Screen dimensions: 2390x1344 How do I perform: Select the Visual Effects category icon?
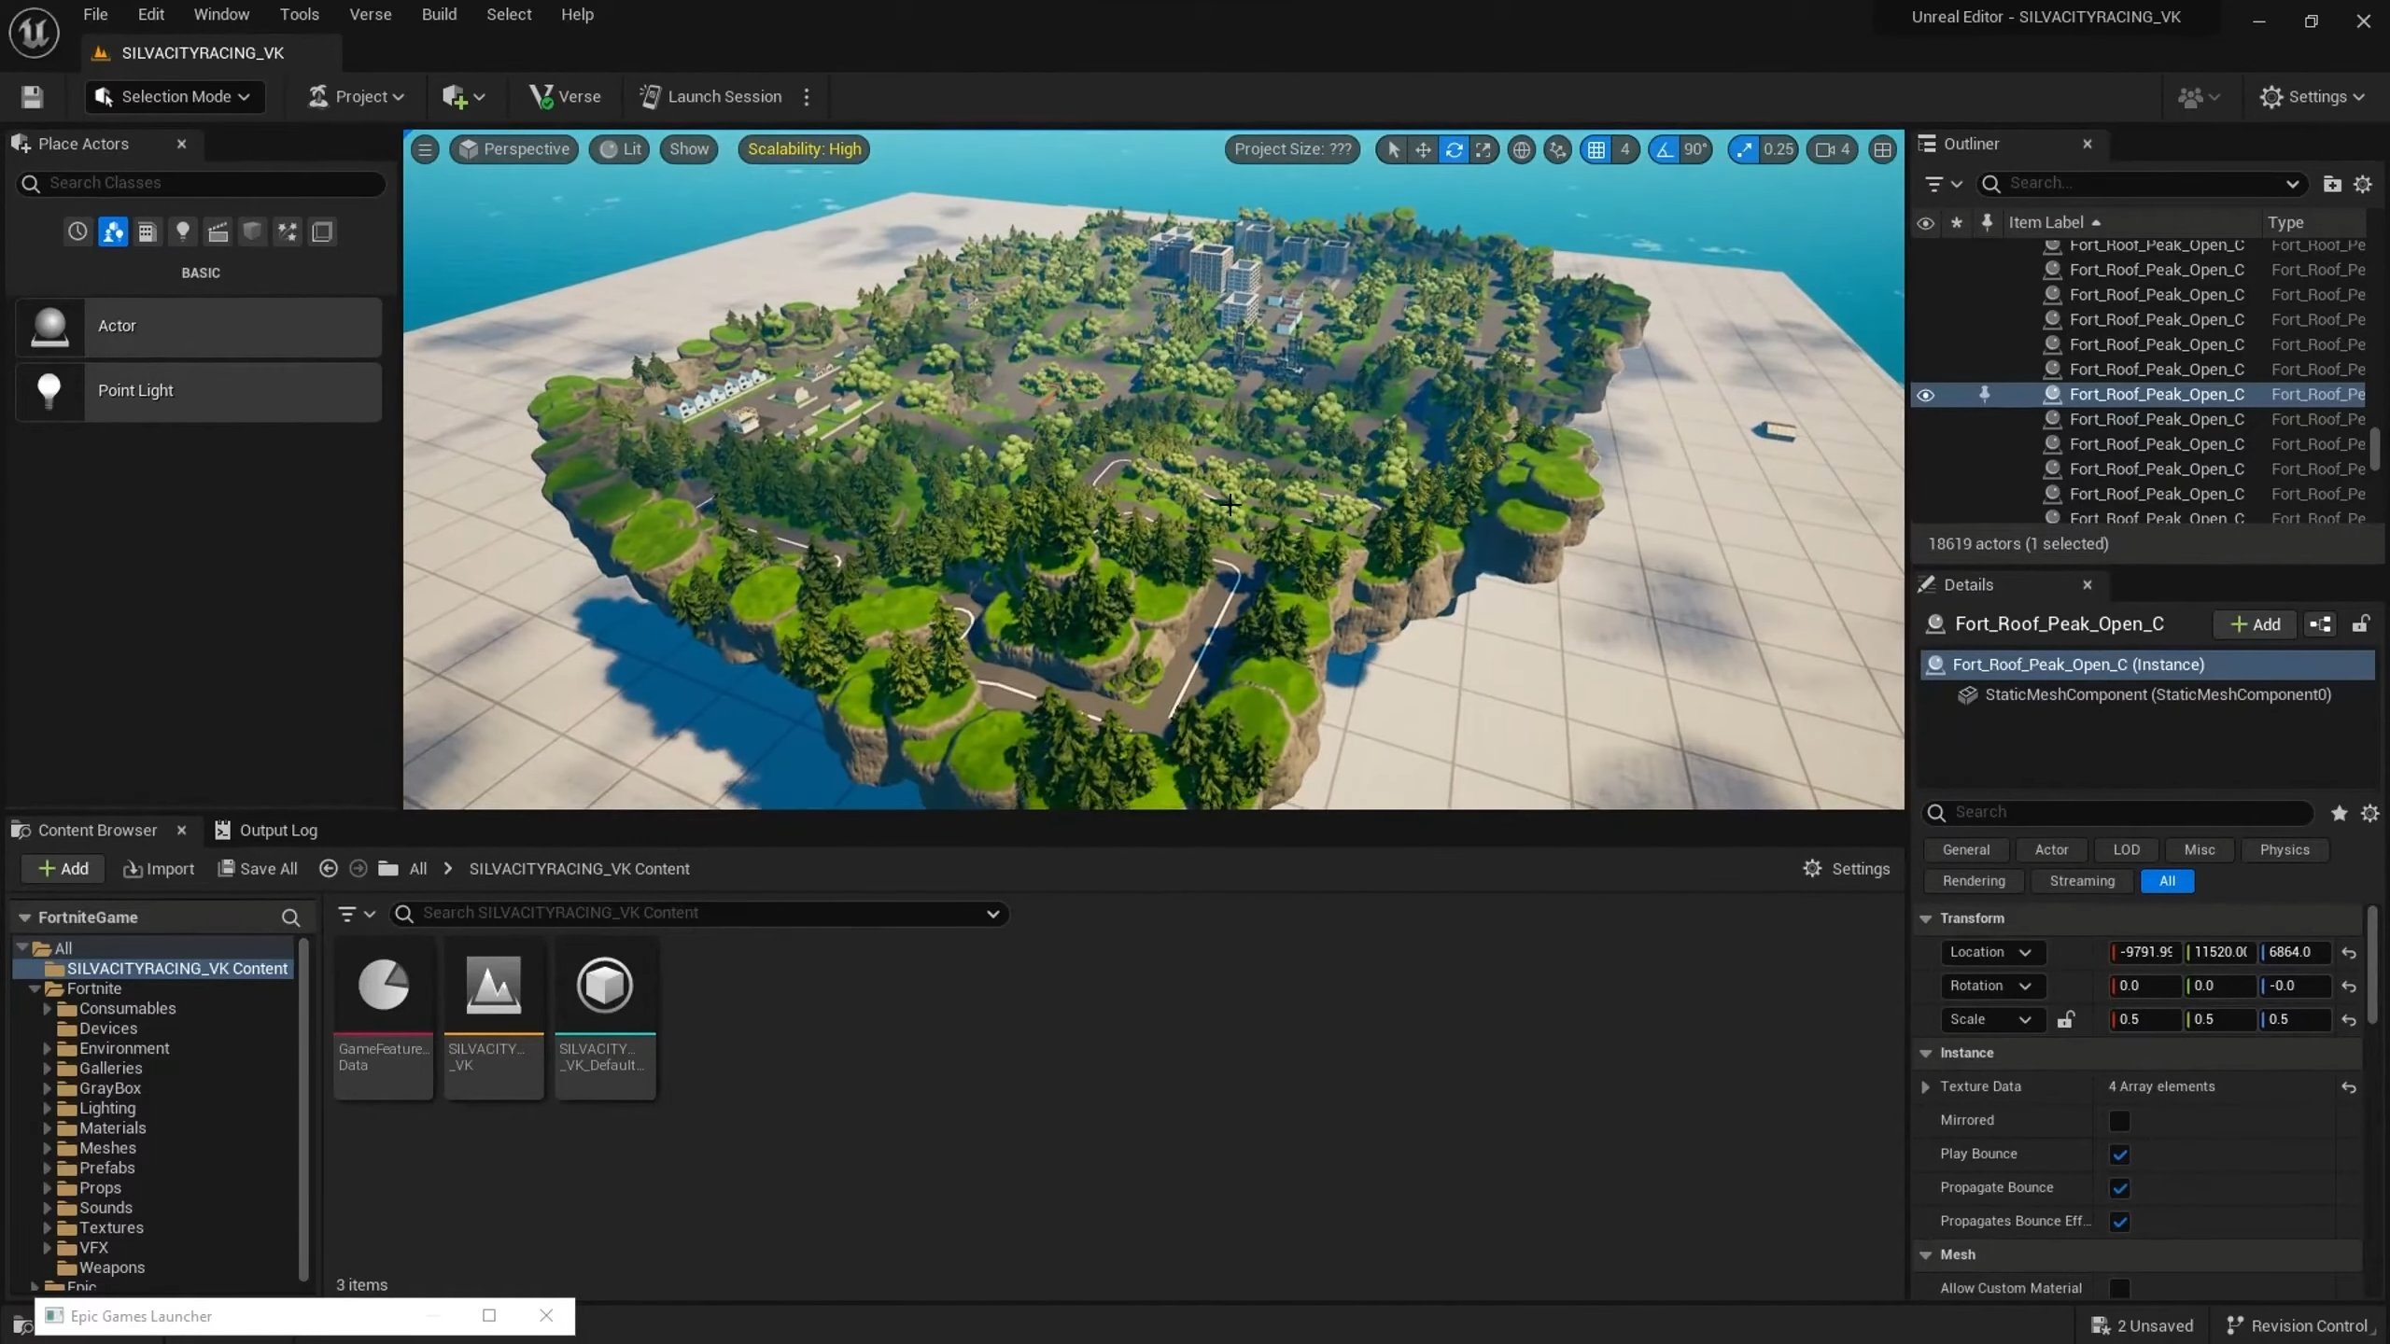click(x=287, y=231)
